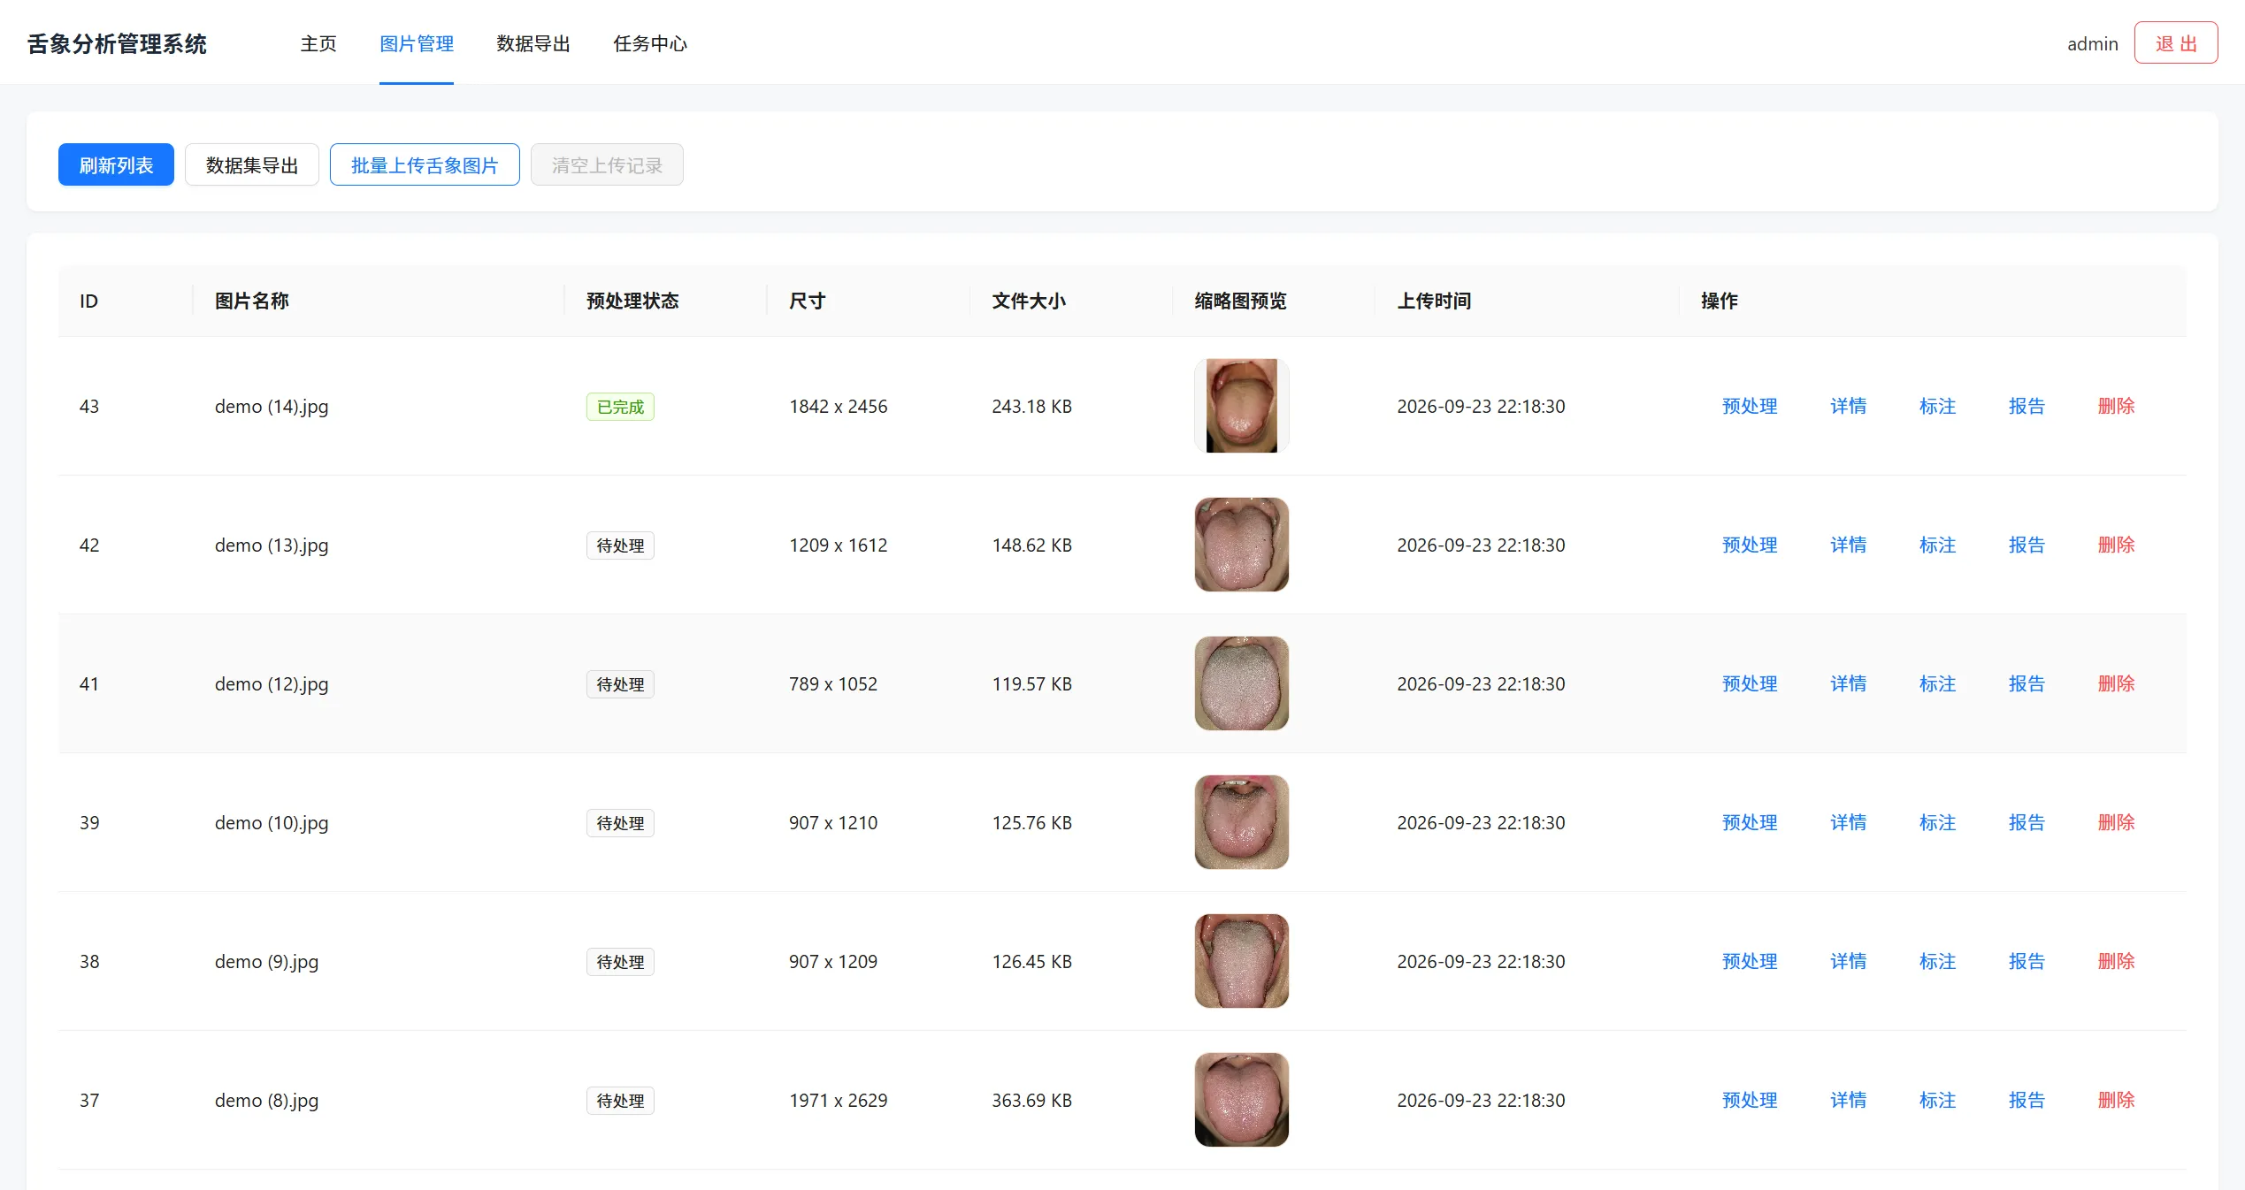The width and height of the screenshot is (2245, 1190).
Task: Open thumbnail of demo (12).jpg
Action: click(x=1242, y=683)
